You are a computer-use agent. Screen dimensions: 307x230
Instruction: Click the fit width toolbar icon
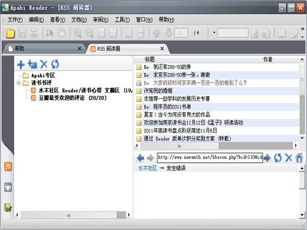pyautogui.click(x=101, y=33)
